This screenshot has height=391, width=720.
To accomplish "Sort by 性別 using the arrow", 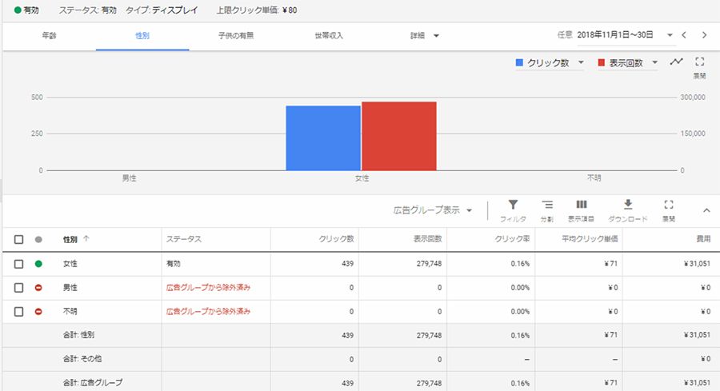I will (x=86, y=239).
